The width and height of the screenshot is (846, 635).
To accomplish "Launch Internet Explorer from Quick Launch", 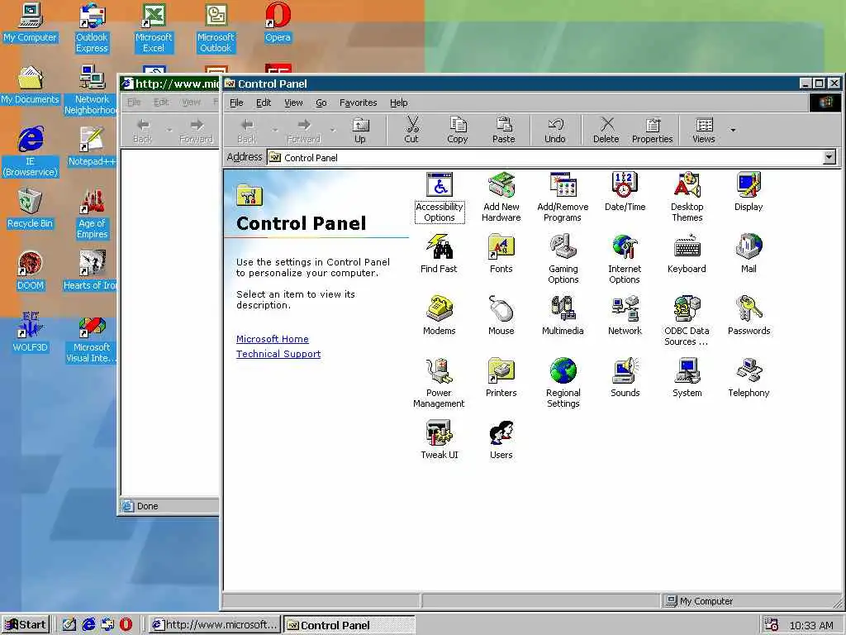I will pyautogui.click(x=88, y=625).
